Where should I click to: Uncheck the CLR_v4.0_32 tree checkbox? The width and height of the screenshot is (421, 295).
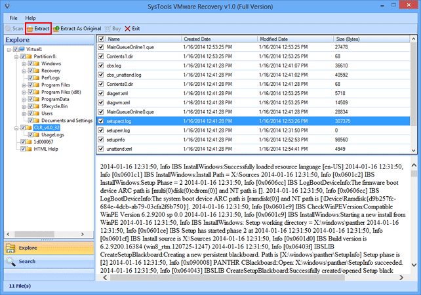pyautogui.click(x=24, y=127)
